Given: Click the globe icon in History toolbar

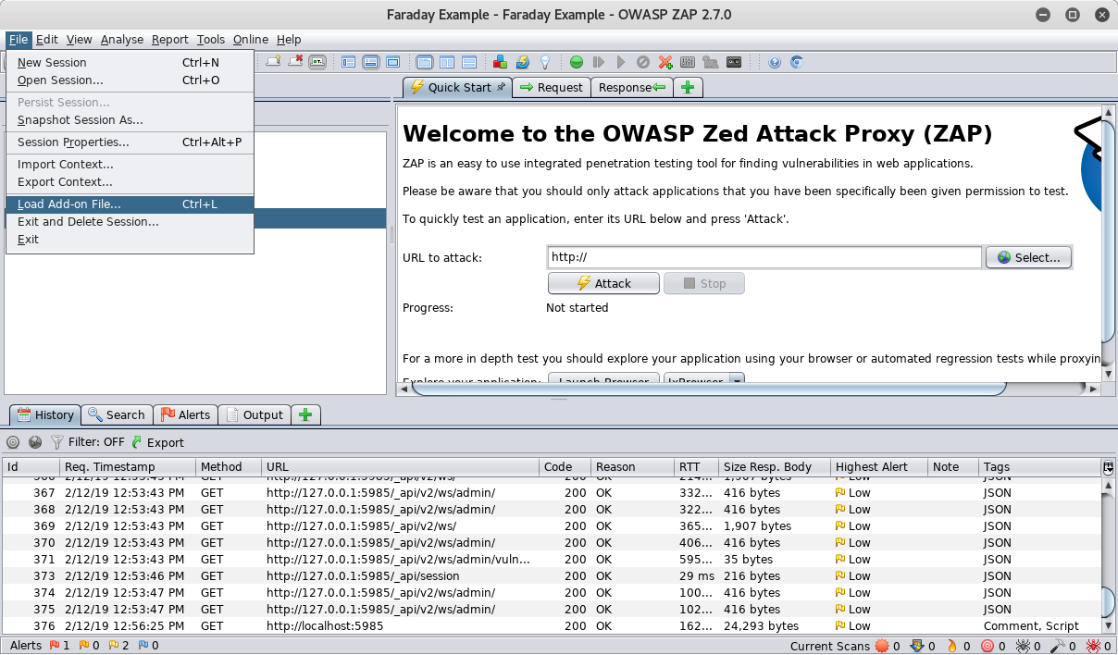Looking at the screenshot, I should tap(35, 442).
